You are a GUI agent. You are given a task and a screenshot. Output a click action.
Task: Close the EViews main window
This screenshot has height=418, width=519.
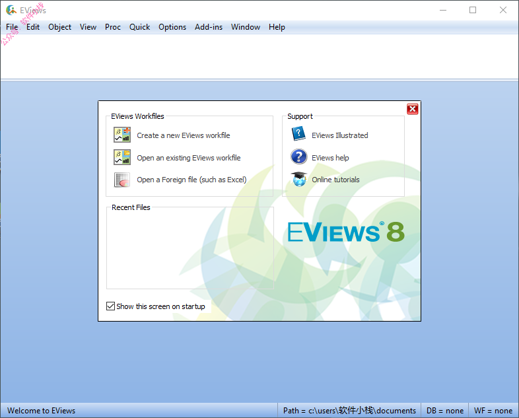pyautogui.click(x=502, y=11)
